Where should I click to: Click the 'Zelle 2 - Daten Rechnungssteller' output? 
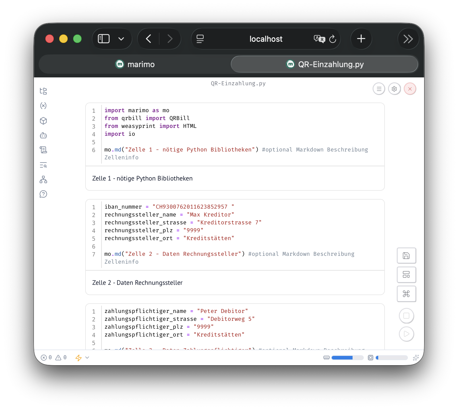click(x=137, y=283)
